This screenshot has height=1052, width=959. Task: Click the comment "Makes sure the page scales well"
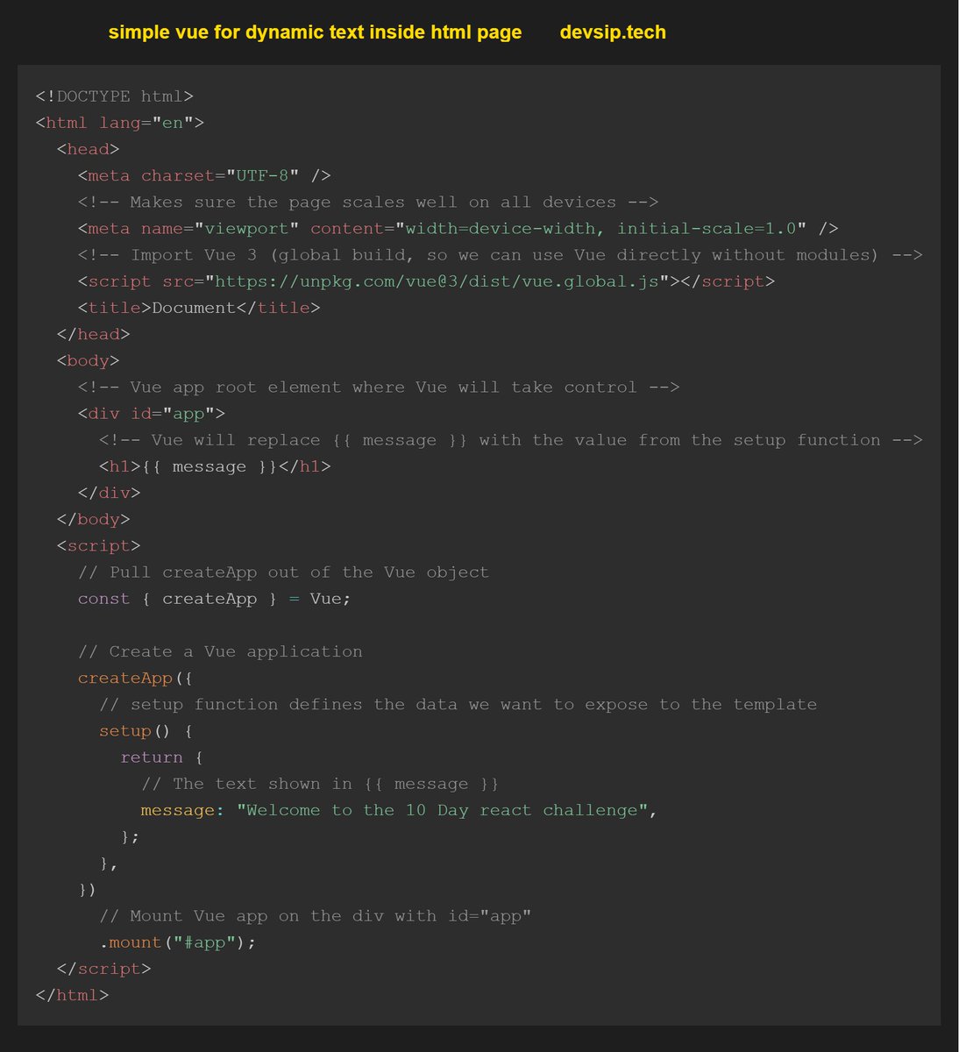tap(368, 202)
